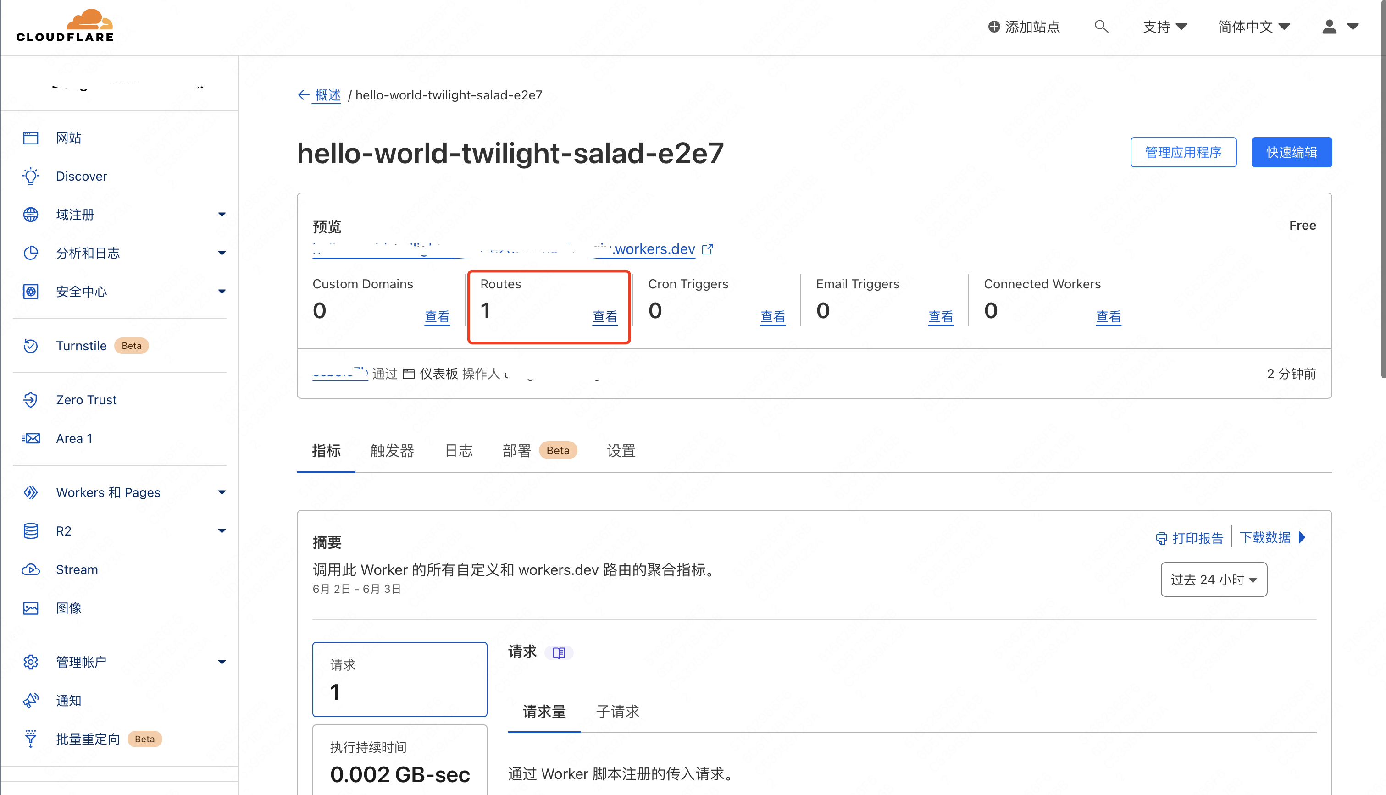Viewport: 1386px width, 795px height.
Task: Click 查看 link under Routes
Action: click(604, 317)
